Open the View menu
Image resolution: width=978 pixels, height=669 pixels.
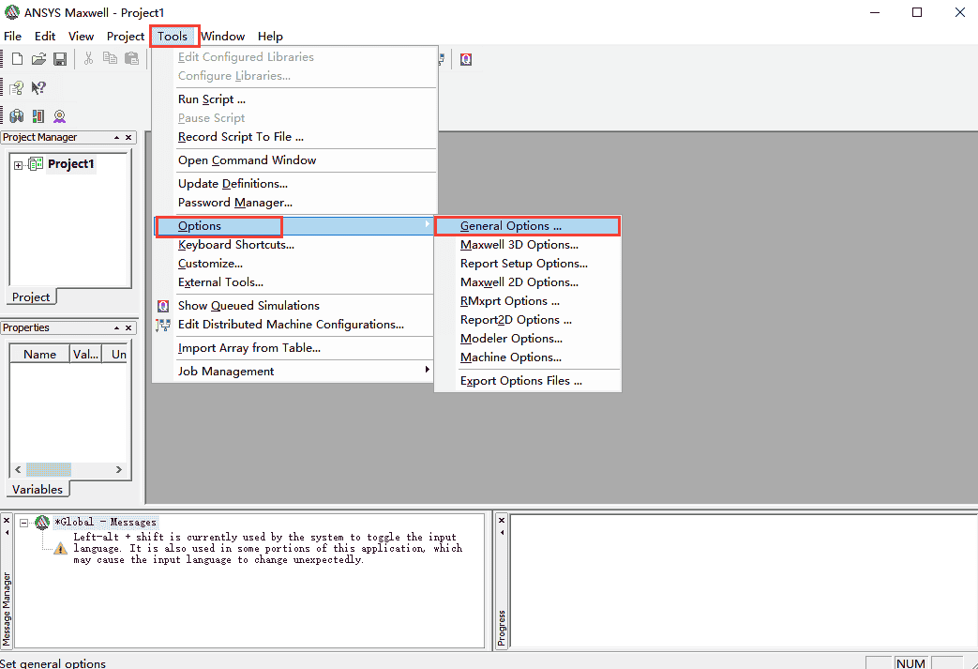tap(81, 37)
